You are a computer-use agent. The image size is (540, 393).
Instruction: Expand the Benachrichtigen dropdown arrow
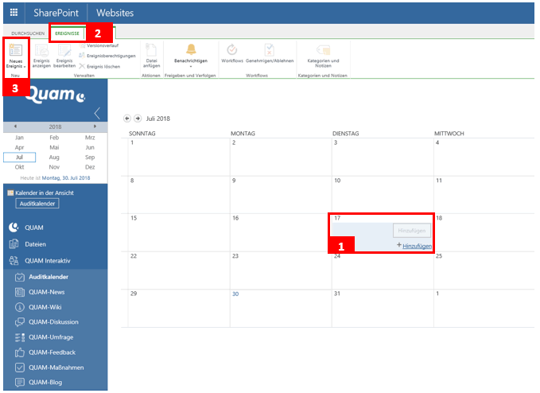(x=191, y=67)
